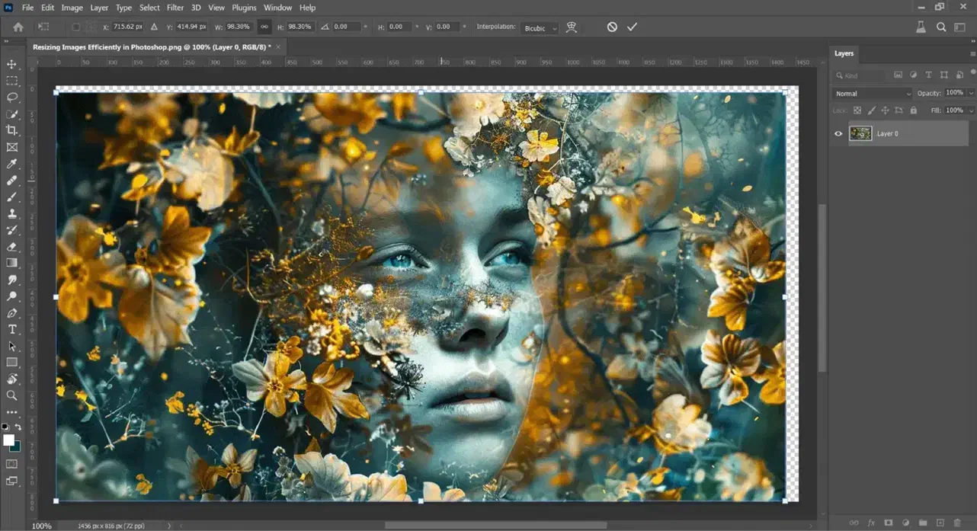
Task: Click the X position input field
Action: pos(127,27)
